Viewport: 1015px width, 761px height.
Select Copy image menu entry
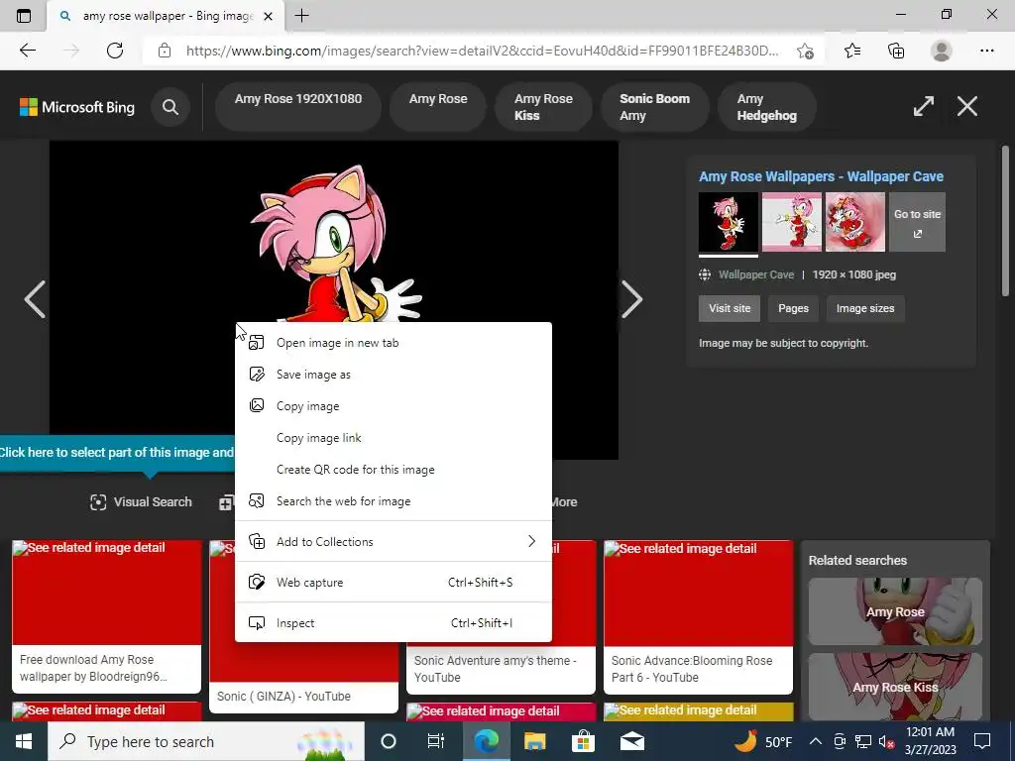pyautogui.click(x=394, y=406)
